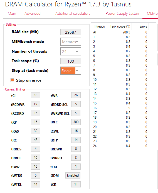
Task: Click the Stop at (task mode) label
Action: tap(30, 70)
